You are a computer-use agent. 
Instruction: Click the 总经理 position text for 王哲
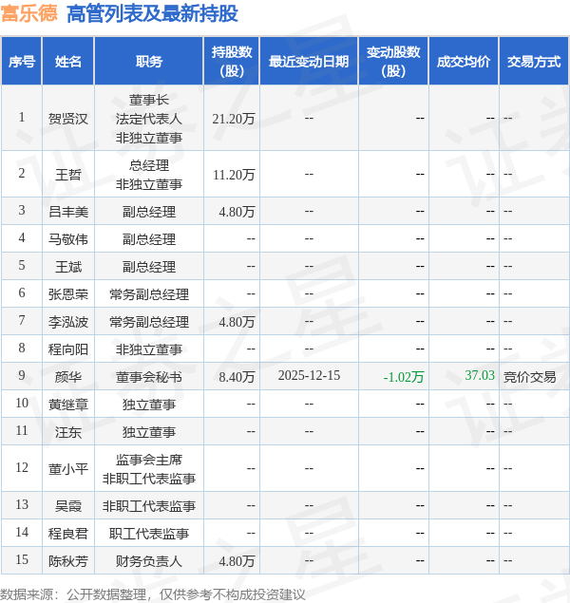click(x=149, y=166)
